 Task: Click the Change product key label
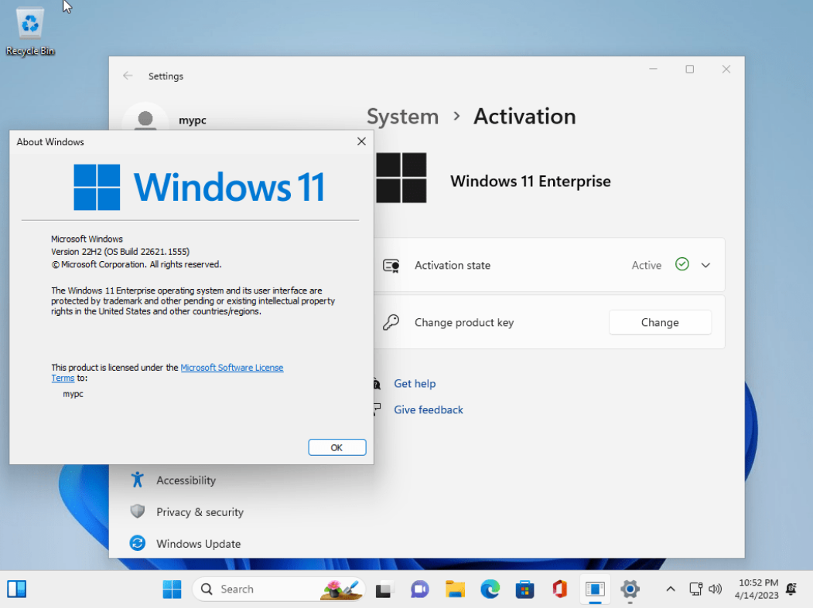pos(464,323)
